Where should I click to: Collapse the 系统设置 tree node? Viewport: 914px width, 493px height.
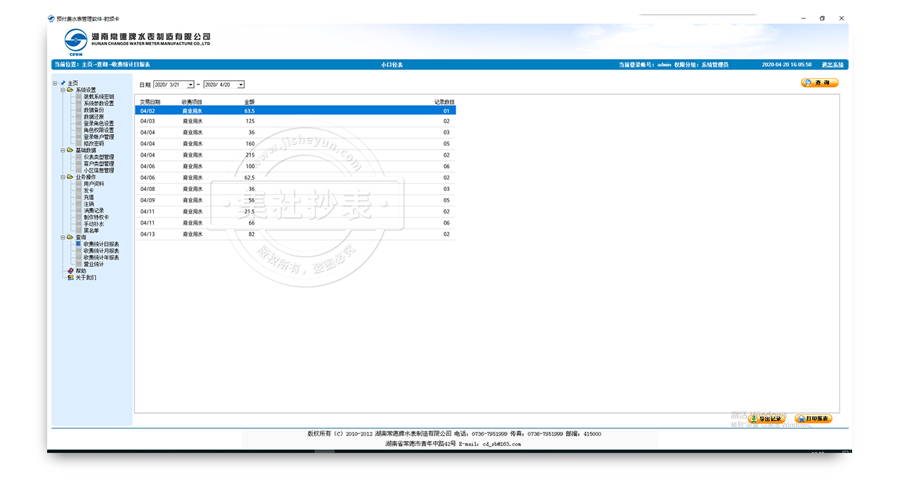point(62,90)
